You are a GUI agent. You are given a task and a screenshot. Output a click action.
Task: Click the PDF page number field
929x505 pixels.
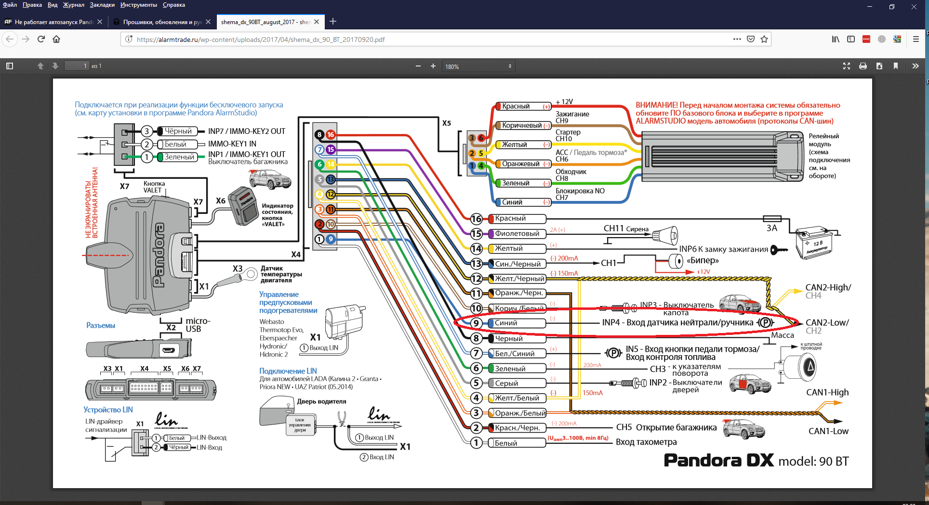tap(77, 66)
